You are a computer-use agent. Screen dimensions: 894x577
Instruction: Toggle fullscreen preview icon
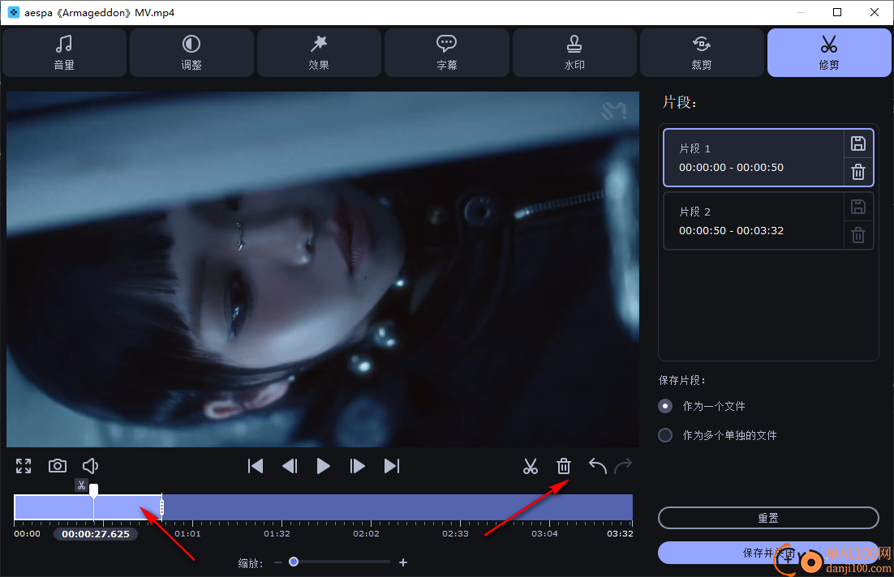[x=24, y=466]
